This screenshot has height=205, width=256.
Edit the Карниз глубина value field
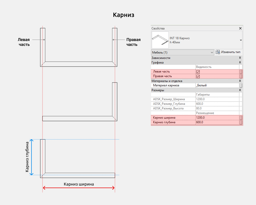217,122
